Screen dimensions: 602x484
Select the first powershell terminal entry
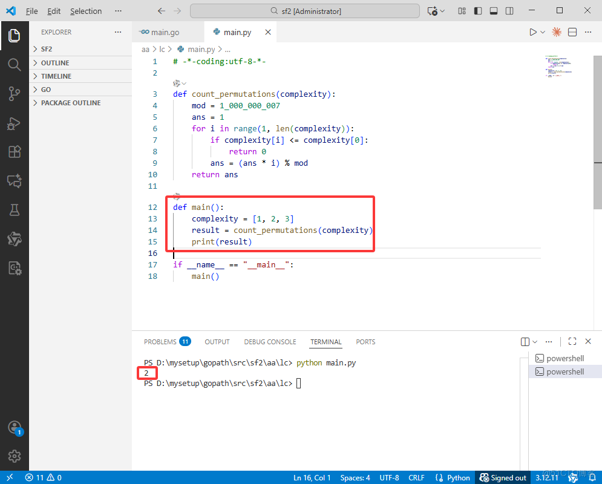point(564,358)
